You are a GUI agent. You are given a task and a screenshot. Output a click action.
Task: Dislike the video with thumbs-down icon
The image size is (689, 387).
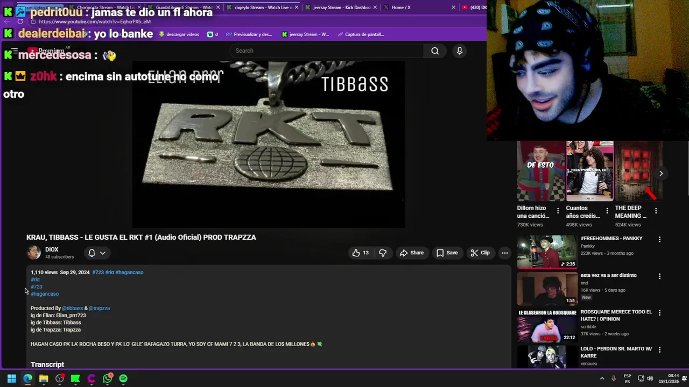pos(383,253)
